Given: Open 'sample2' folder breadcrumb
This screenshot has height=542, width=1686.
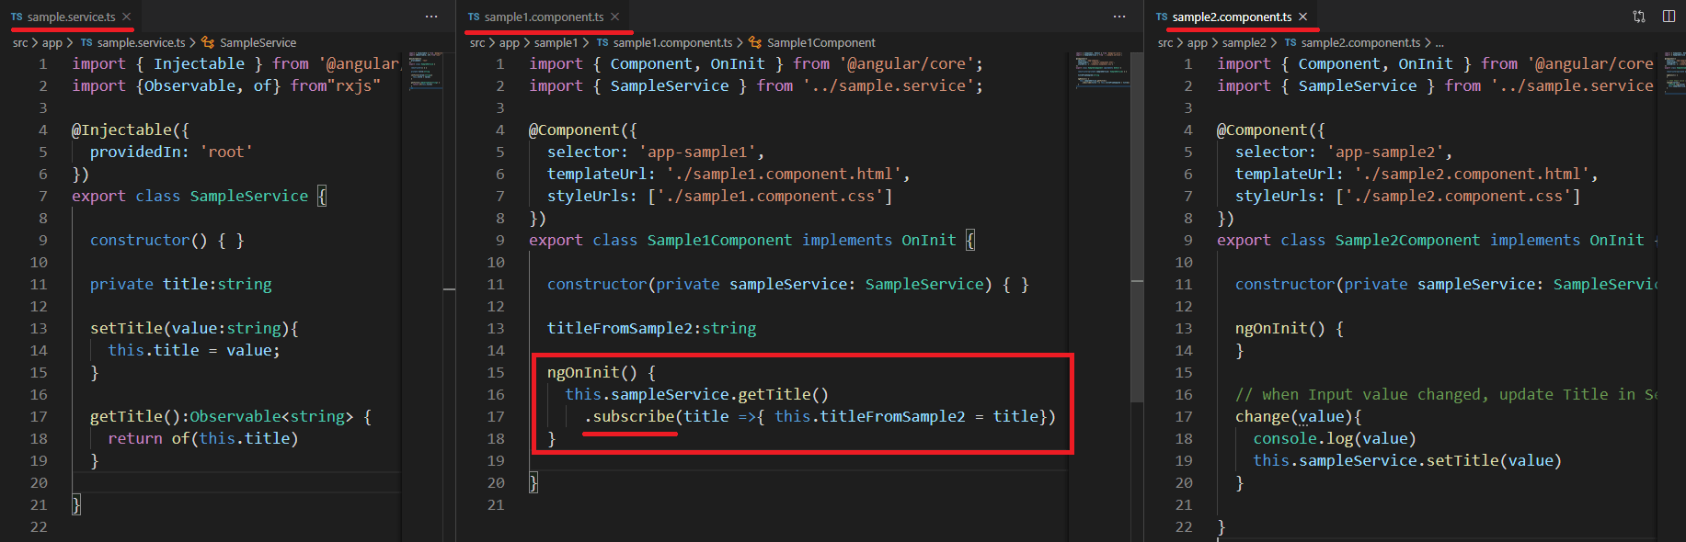Looking at the screenshot, I should (x=1244, y=42).
